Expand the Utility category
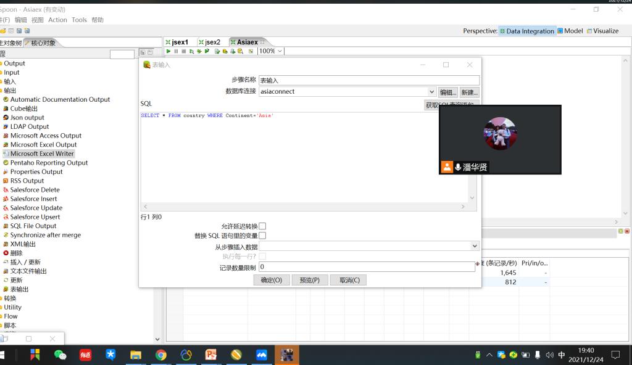 (12, 307)
